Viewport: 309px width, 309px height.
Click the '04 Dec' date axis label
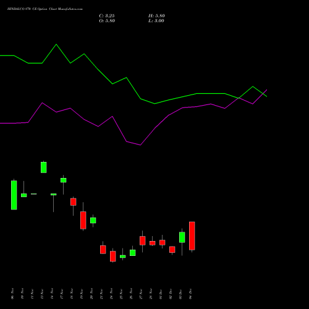190,294
